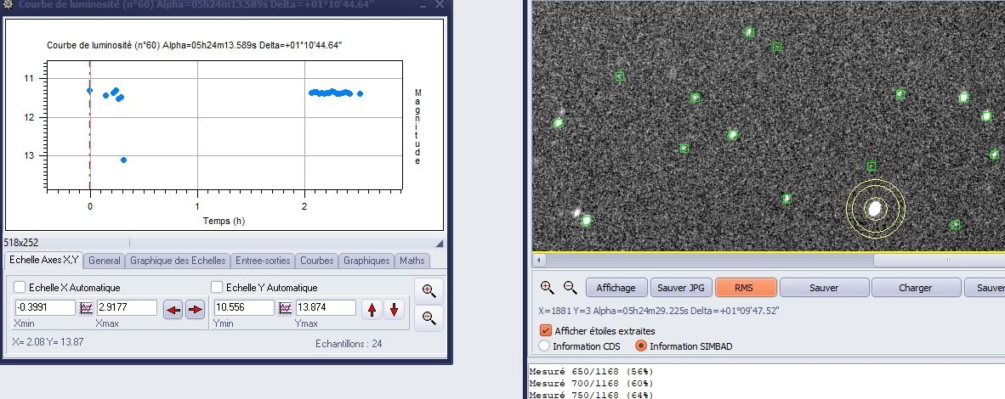Zoom in on the star field image

pos(547,288)
